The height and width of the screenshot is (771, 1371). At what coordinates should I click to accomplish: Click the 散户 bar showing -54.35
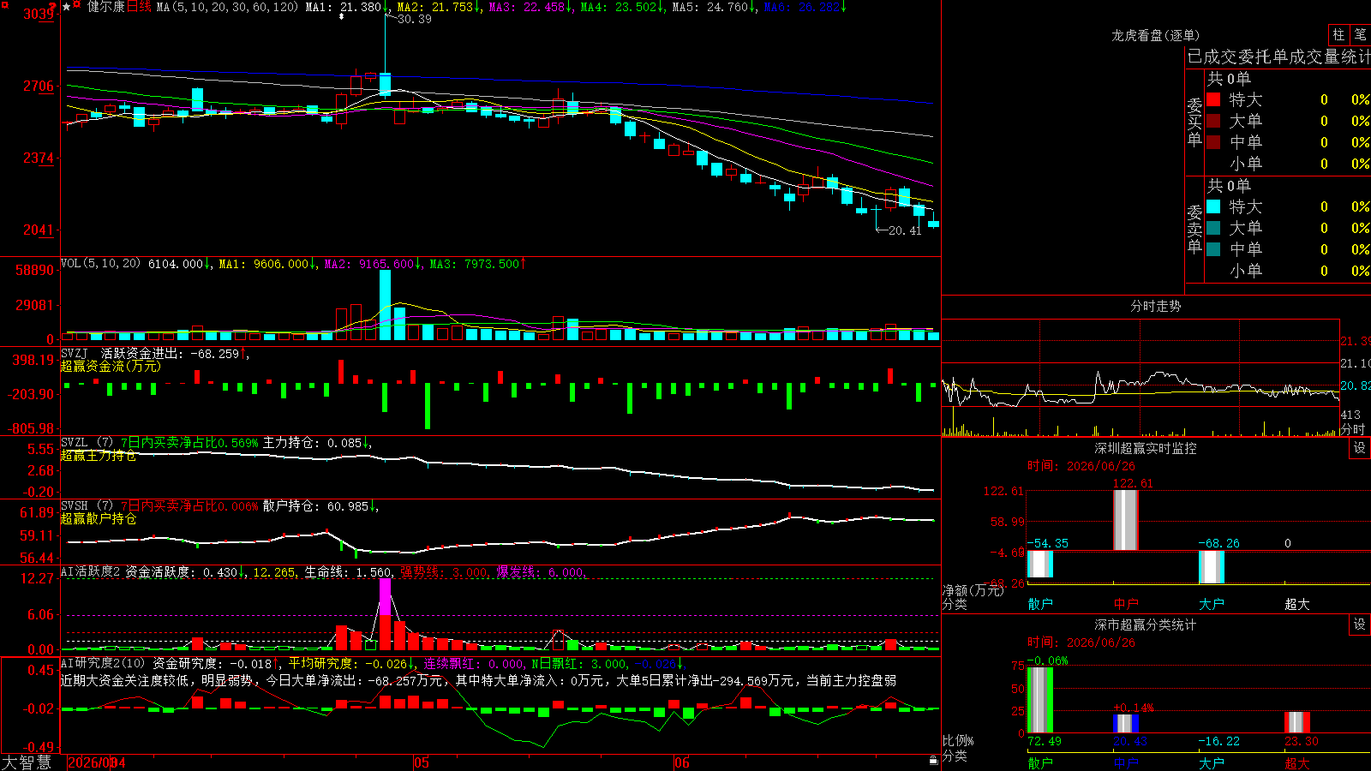(1040, 564)
